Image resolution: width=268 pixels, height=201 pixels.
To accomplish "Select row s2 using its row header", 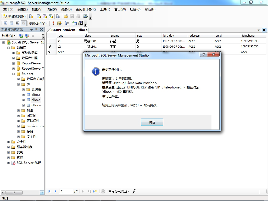I will coord(52,47).
